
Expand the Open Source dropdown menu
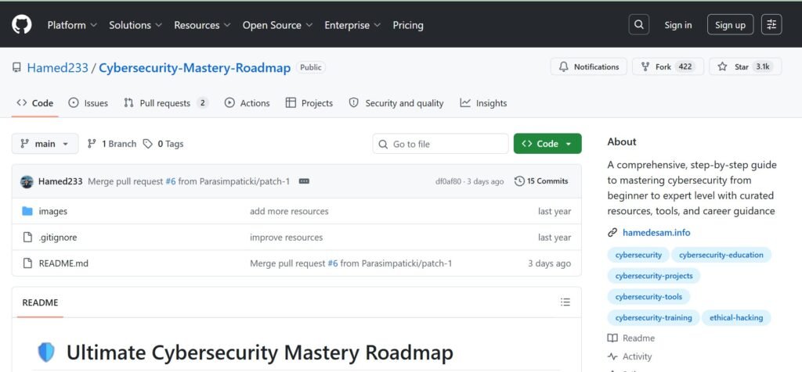click(x=278, y=25)
